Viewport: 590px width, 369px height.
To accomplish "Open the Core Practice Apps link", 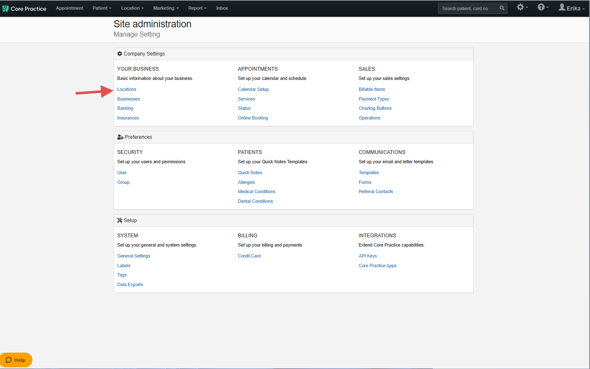I will click(377, 265).
